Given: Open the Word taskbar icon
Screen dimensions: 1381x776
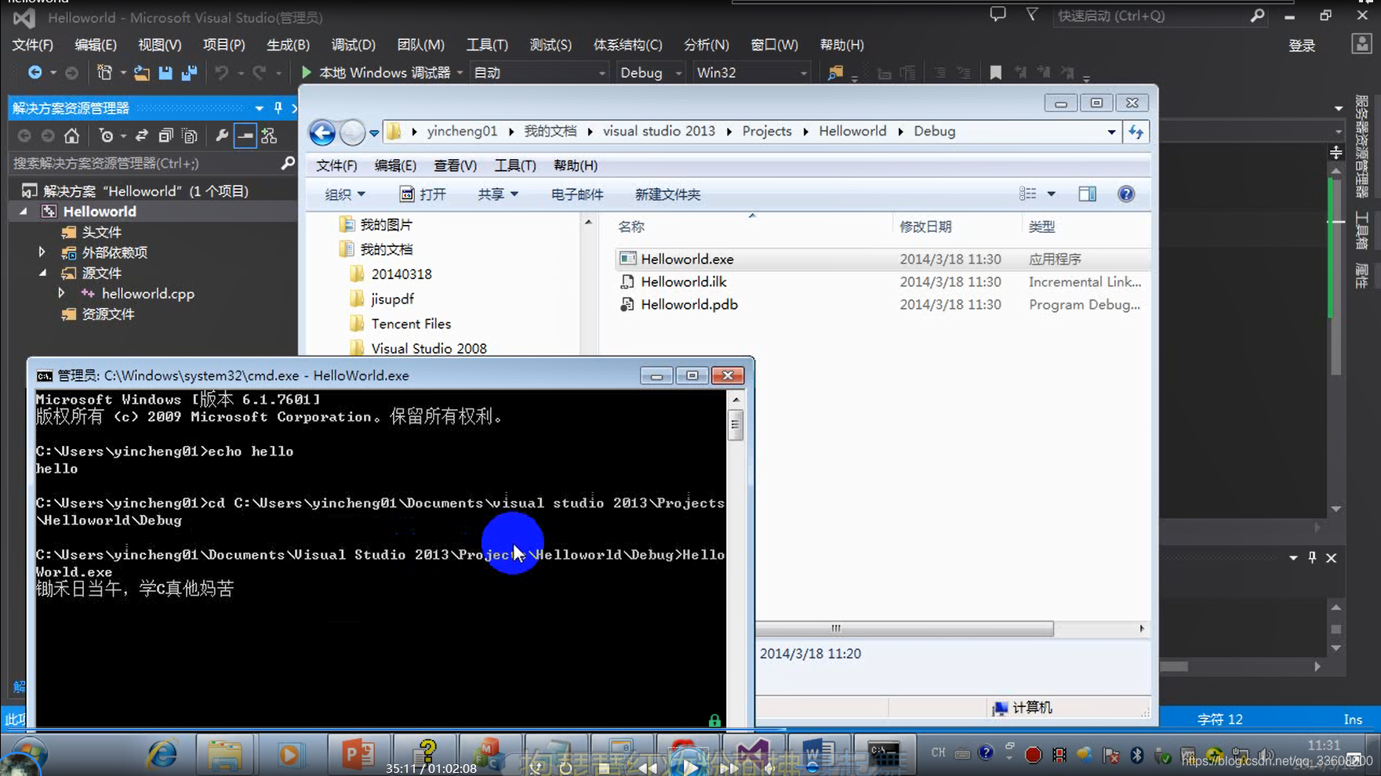Looking at the screenshot, I should coord(817,755).
